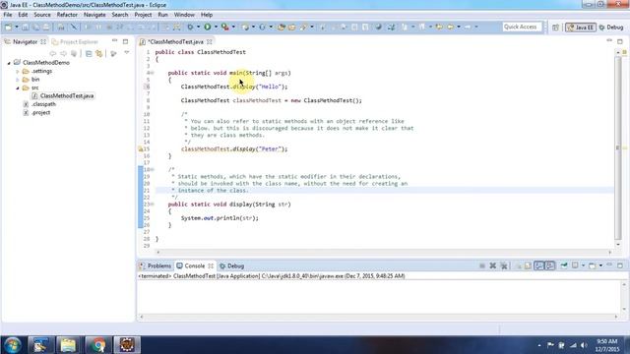Switch to the Java EE perspective
This screenshot has width=630, height=354.
coord(580,28)
